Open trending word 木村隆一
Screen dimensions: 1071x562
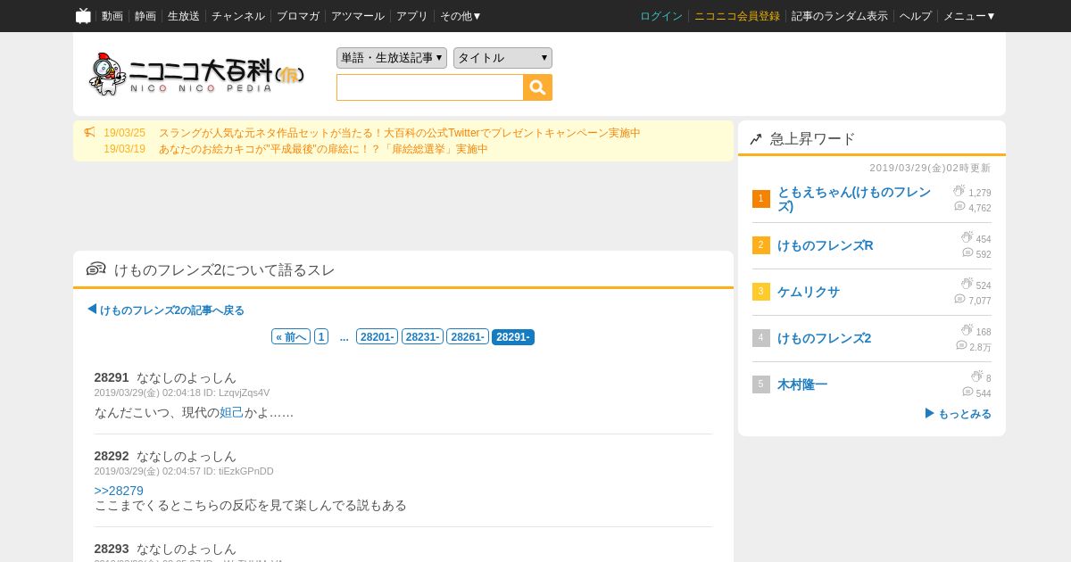802,384
